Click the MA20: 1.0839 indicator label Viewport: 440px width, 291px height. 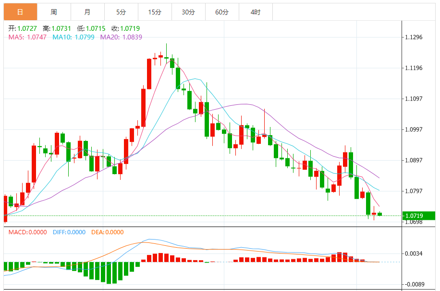click(x=121, y=37)
